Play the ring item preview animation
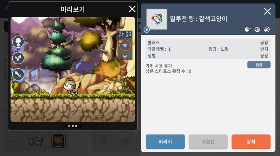Screen dimensions: 280x156 click(x=146, y=30)
